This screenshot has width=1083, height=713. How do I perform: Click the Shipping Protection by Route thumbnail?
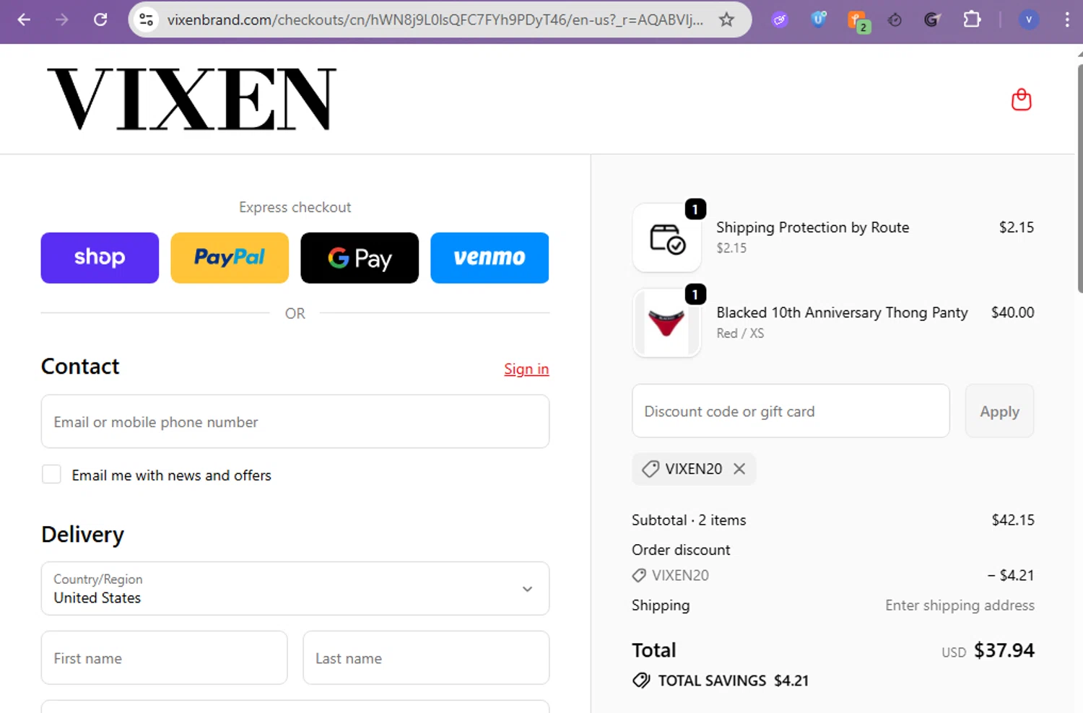click(666, 237)
